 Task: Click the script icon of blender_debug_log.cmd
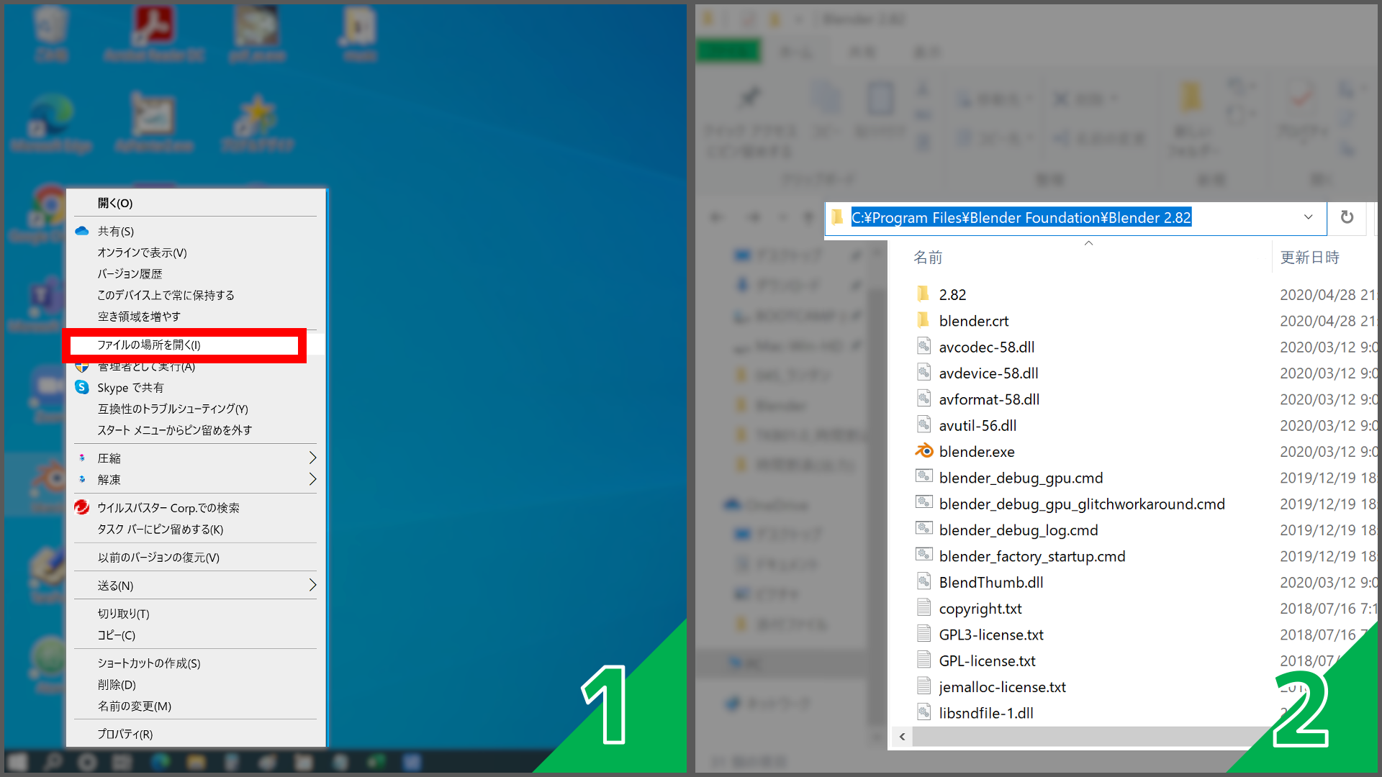click(x=923, y=529)
